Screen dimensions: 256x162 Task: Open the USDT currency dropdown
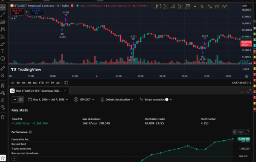coord(246,6)
